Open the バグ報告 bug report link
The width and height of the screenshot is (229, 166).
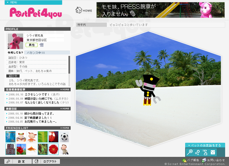191,160
